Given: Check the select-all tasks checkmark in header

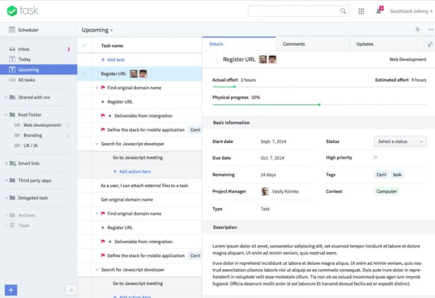Looking at the screenshot, I should coord(84,46).
